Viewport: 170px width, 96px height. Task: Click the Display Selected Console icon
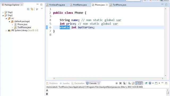point(150,83)
